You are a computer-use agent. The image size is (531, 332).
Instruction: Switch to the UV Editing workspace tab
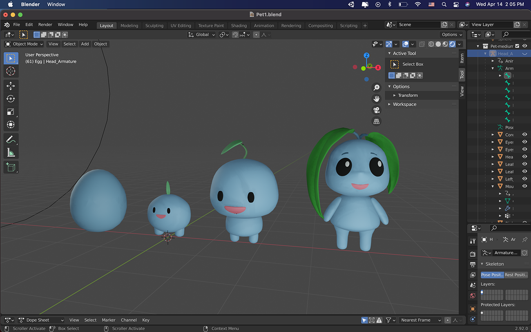pyautogui.click(x=181, y=25)
